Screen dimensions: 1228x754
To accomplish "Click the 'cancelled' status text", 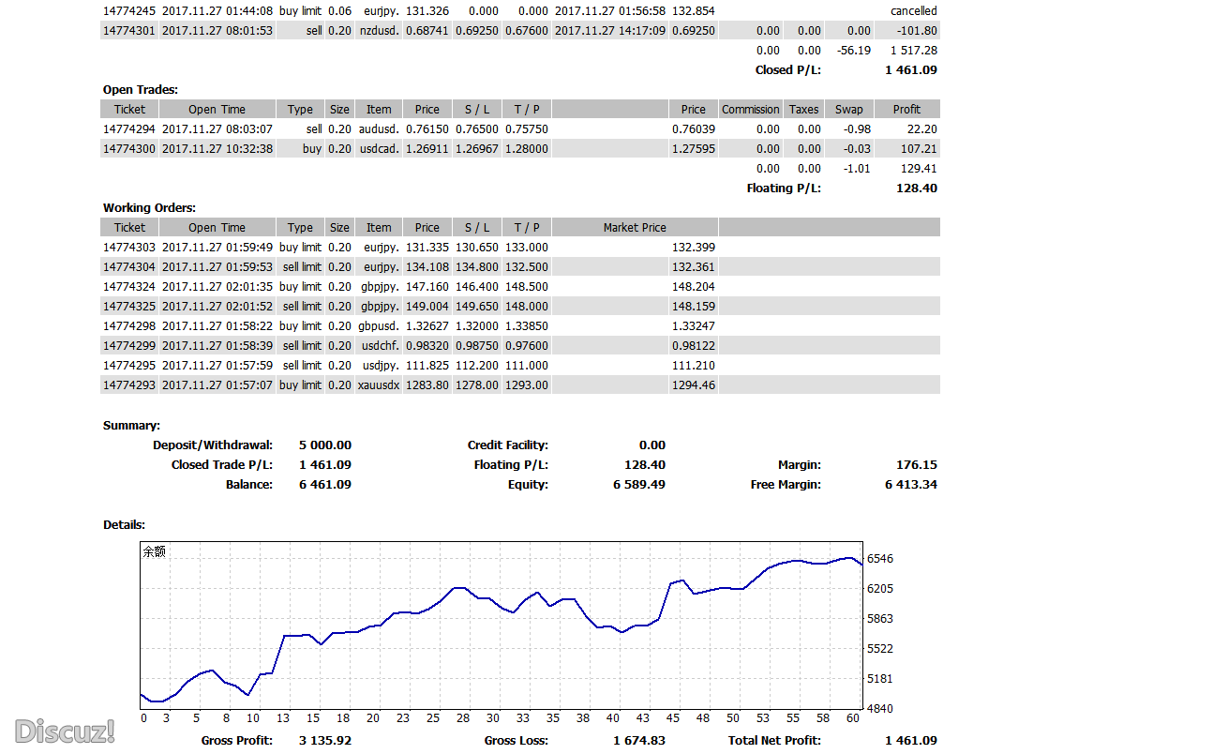I will (914, 11).
